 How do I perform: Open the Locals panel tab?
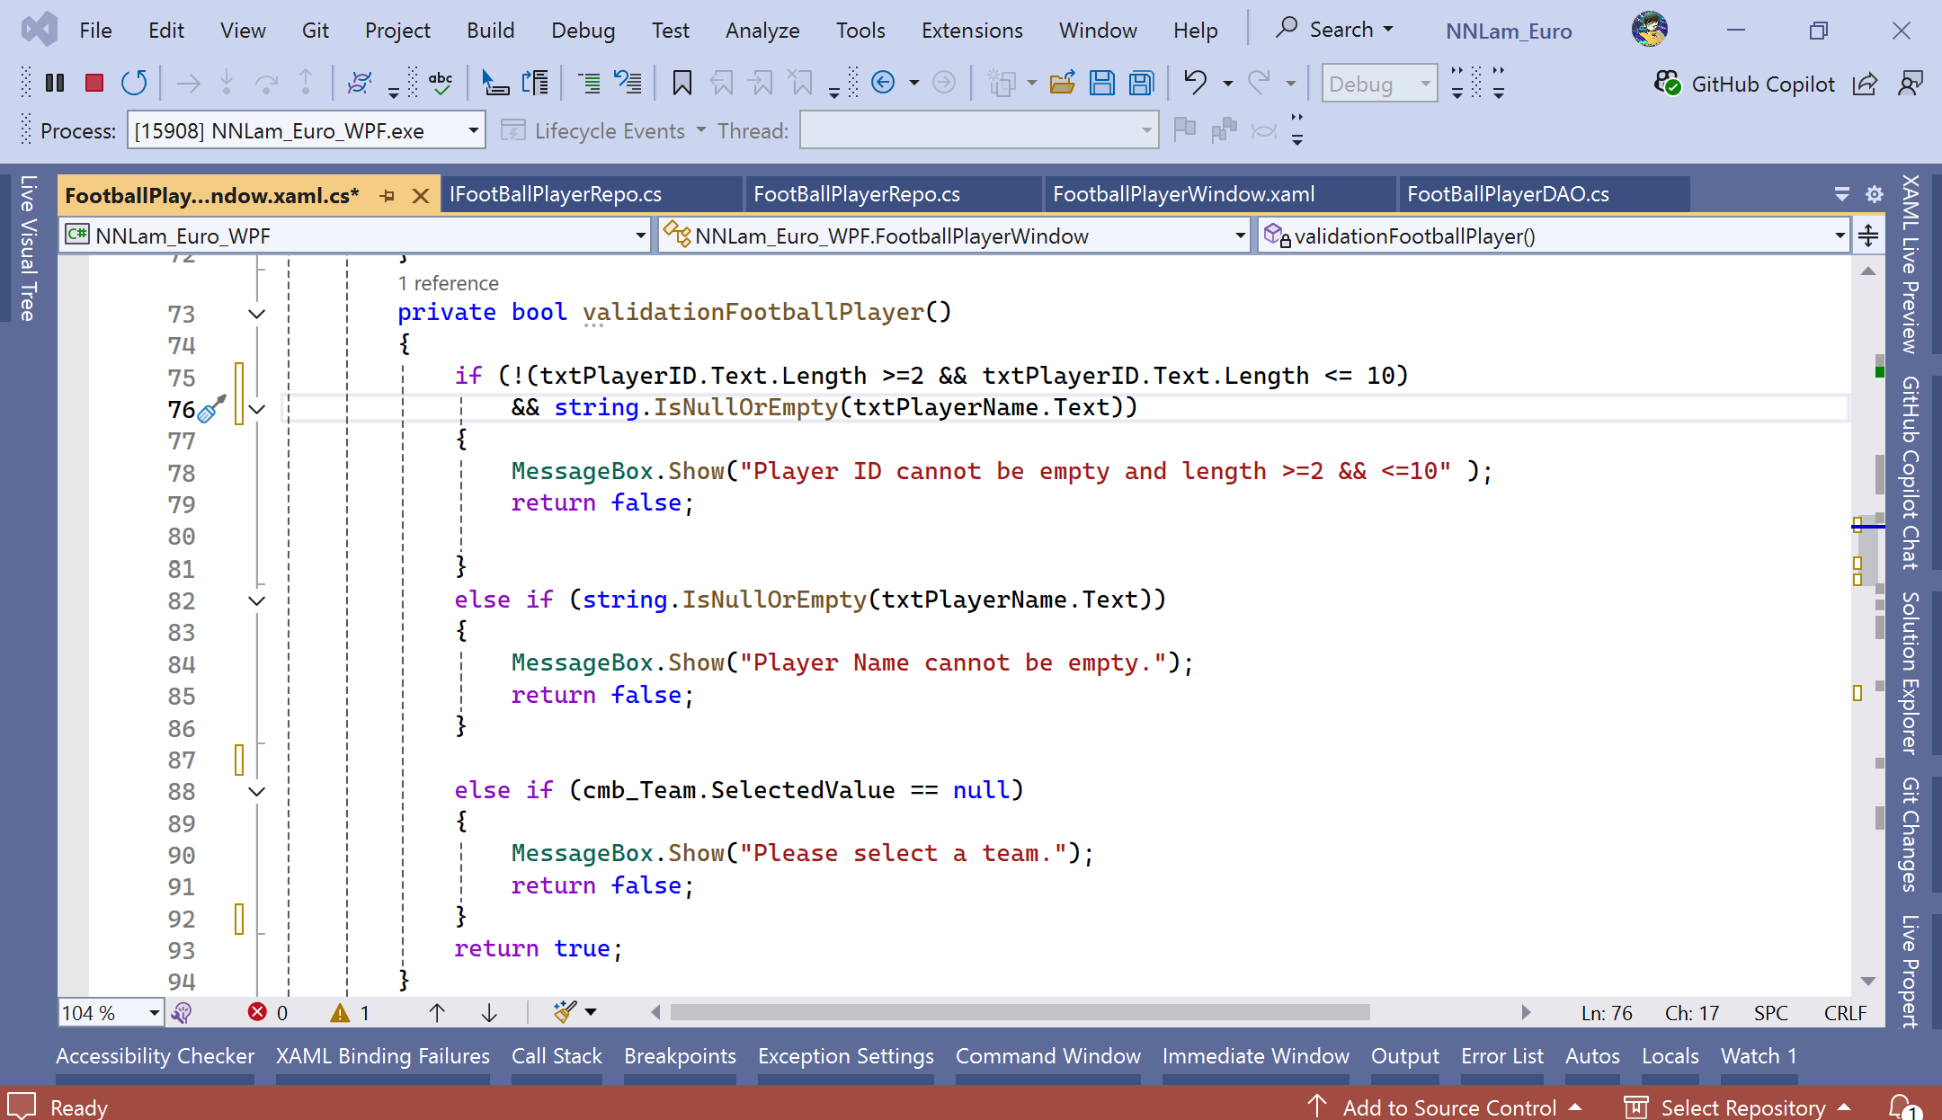click(x=1670, y=1056)
